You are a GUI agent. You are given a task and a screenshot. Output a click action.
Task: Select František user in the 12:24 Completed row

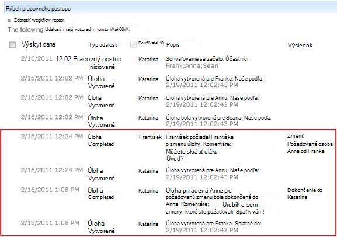tap(150, 137)
